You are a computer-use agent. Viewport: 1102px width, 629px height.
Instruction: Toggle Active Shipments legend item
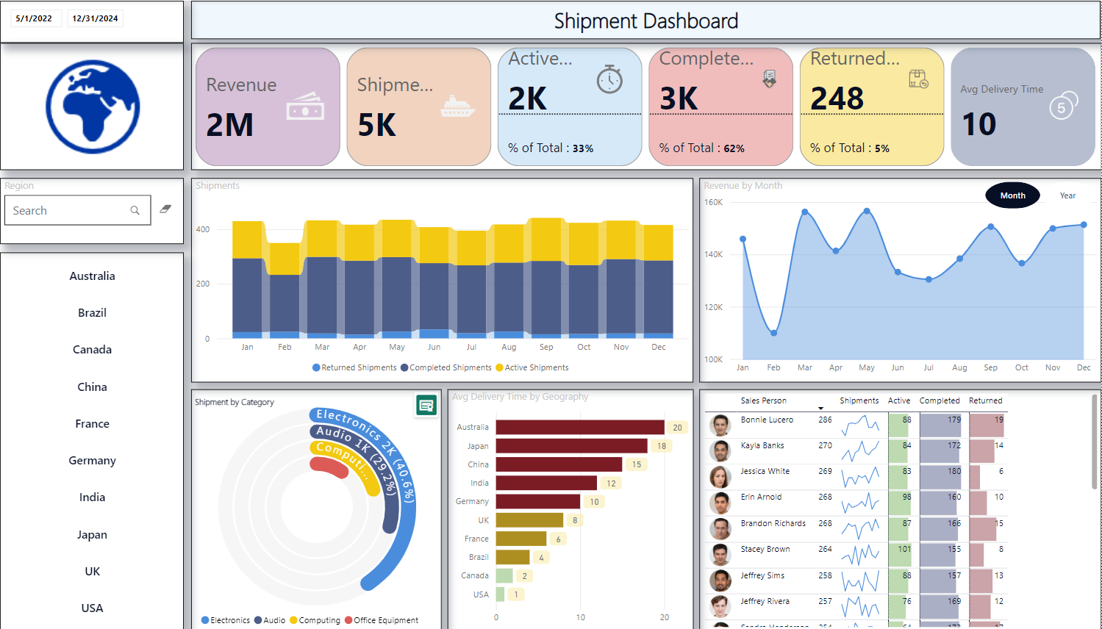[532, 367]
